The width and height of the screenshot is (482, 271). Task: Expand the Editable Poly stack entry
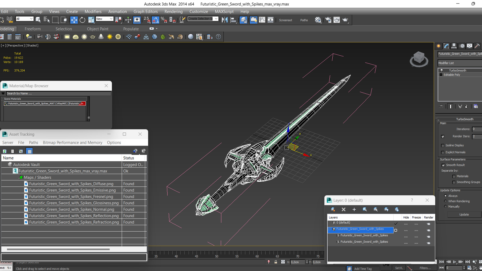tap(441, 75)
